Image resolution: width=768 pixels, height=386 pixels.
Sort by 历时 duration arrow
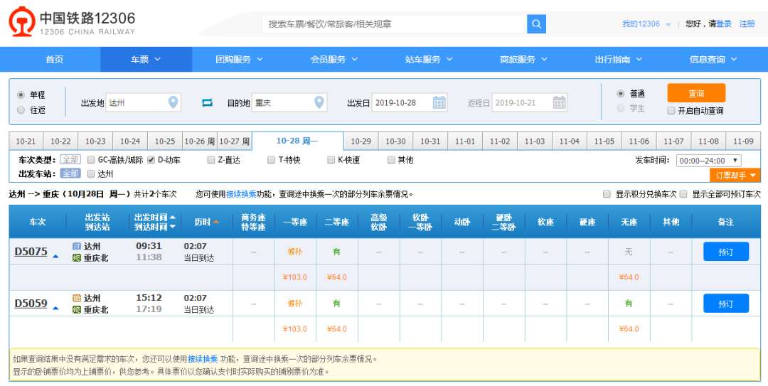coord(216,222)
